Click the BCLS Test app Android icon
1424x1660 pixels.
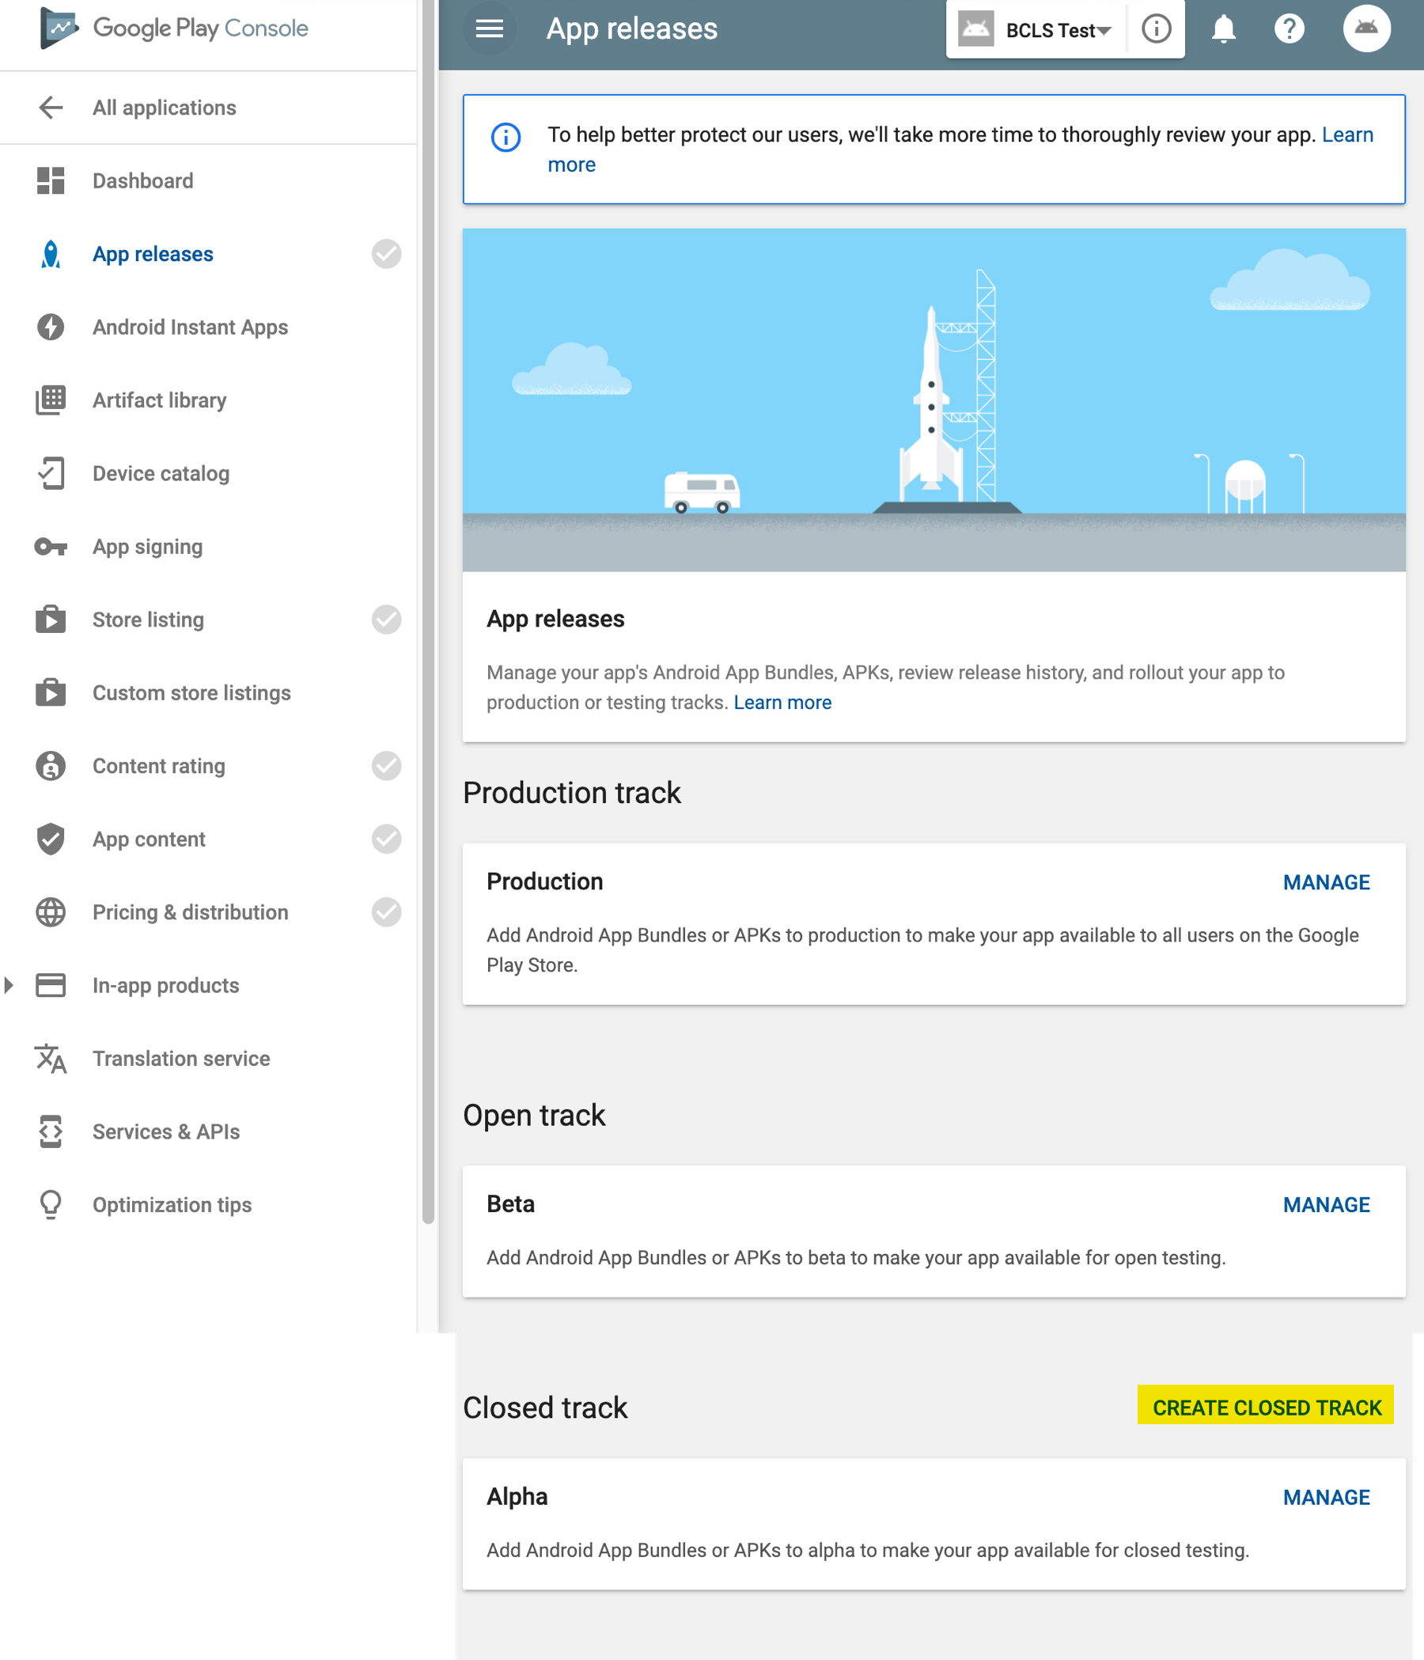[975, 28]
